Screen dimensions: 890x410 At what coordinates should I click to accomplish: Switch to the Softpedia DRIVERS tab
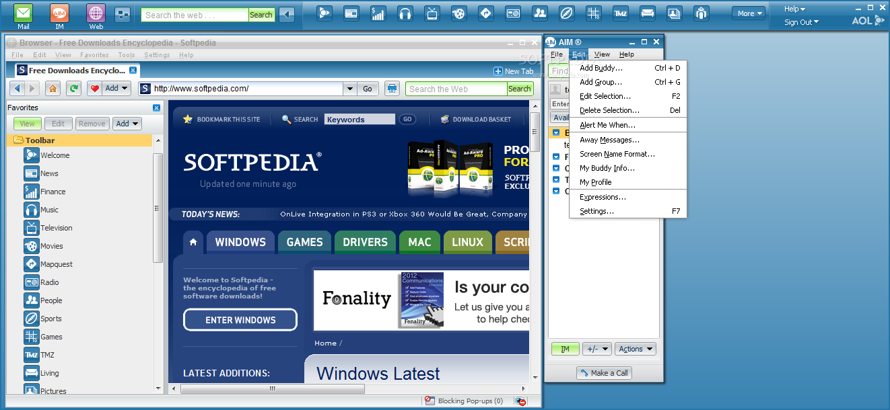[365, 242]
